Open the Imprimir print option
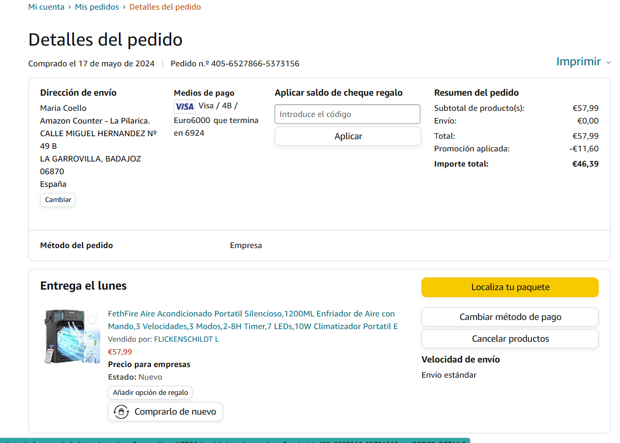 pos(578,62)
